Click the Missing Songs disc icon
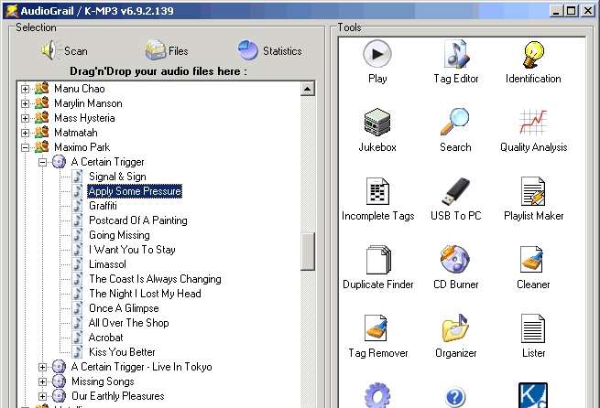 59,381
